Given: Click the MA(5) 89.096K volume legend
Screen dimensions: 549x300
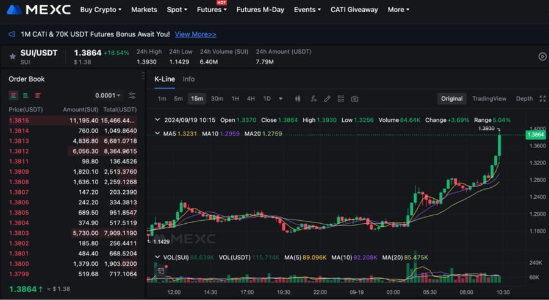Looking at the screenshot, I should [305, 257].
